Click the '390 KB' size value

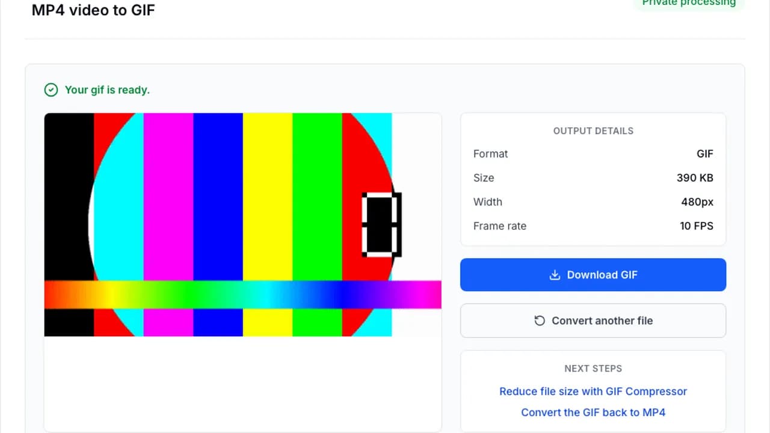coord(695,178)
